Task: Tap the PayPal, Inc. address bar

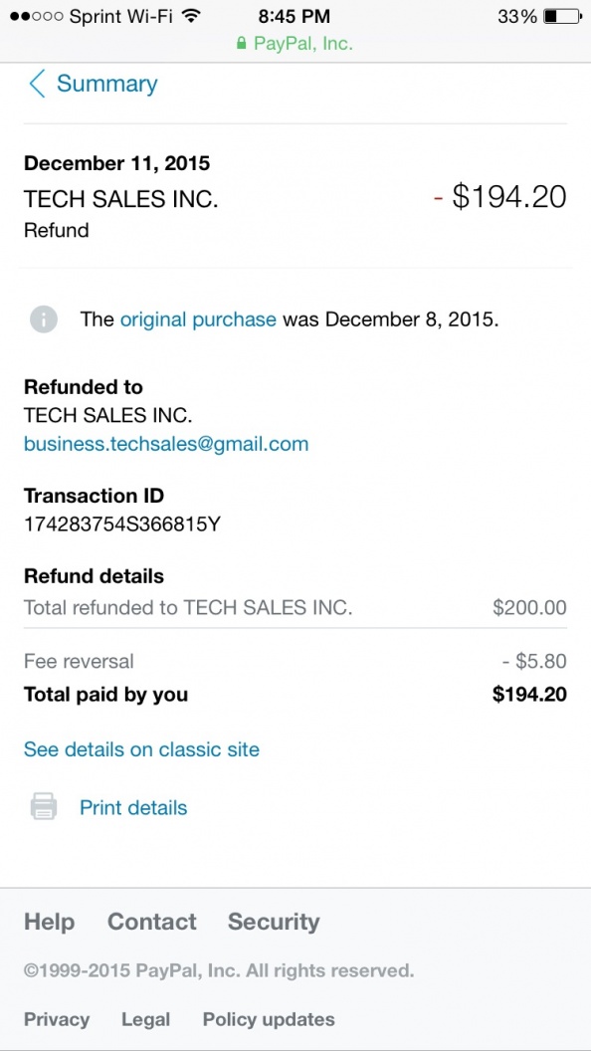Action: coord(295,44)
